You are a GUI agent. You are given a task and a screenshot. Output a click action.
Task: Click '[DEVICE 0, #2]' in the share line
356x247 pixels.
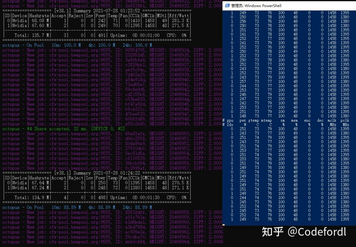pyautogui.click(x=108, y=129)
